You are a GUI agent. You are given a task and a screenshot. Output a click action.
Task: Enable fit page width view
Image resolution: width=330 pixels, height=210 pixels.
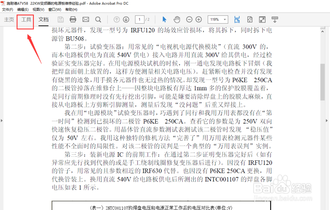coord(237,19)
